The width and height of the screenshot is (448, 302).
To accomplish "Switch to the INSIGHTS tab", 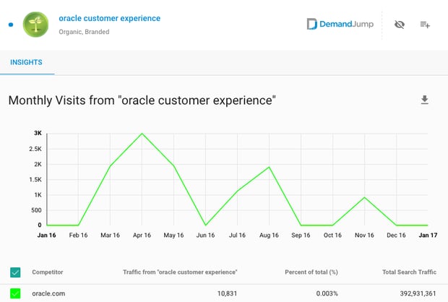I will pyautogui.click(x=26, y=62).
